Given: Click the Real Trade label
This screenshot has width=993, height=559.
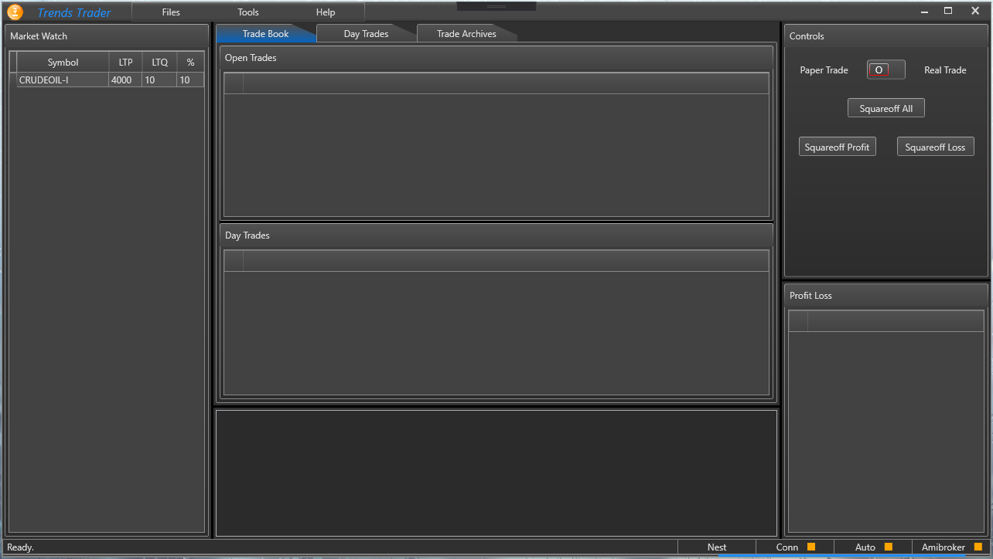Looking at the screenshot, I should point(945,70).
